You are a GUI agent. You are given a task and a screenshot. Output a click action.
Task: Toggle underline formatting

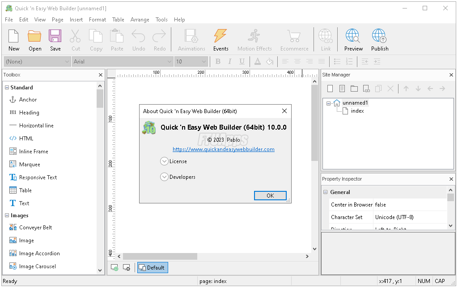coord(242,61)
